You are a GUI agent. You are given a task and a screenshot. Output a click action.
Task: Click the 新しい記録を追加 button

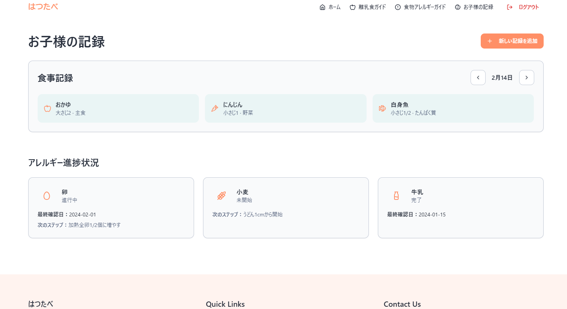click(512, 41)
